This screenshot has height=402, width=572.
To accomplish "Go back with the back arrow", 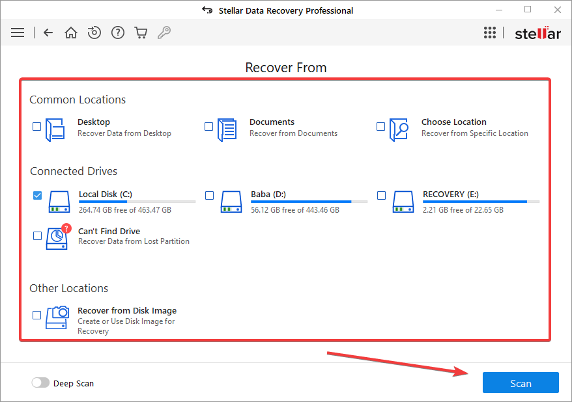I will 48,33.
